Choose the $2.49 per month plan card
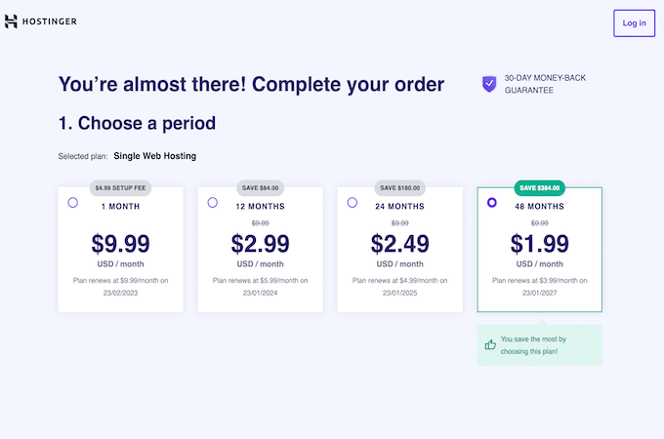This screenshot has height=439, width=664. (399, 250)
